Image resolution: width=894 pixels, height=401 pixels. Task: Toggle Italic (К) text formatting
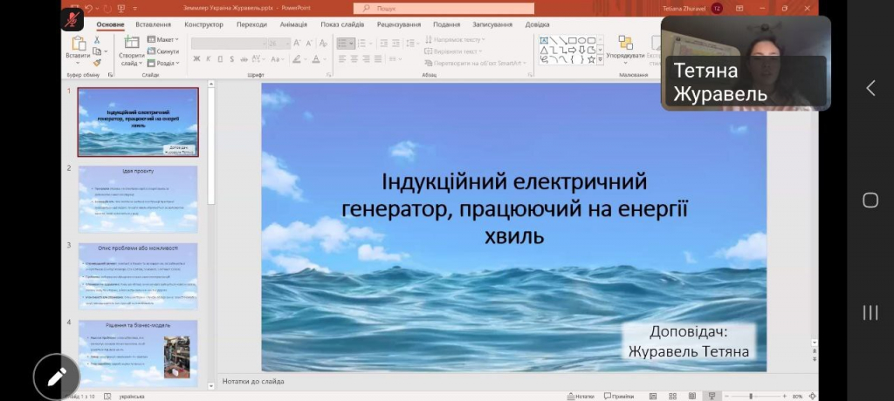(x=210, y=59)
